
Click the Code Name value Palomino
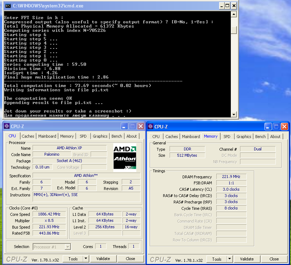pos(52,154)
